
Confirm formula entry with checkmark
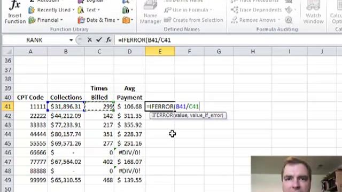[x=99, y=39]
